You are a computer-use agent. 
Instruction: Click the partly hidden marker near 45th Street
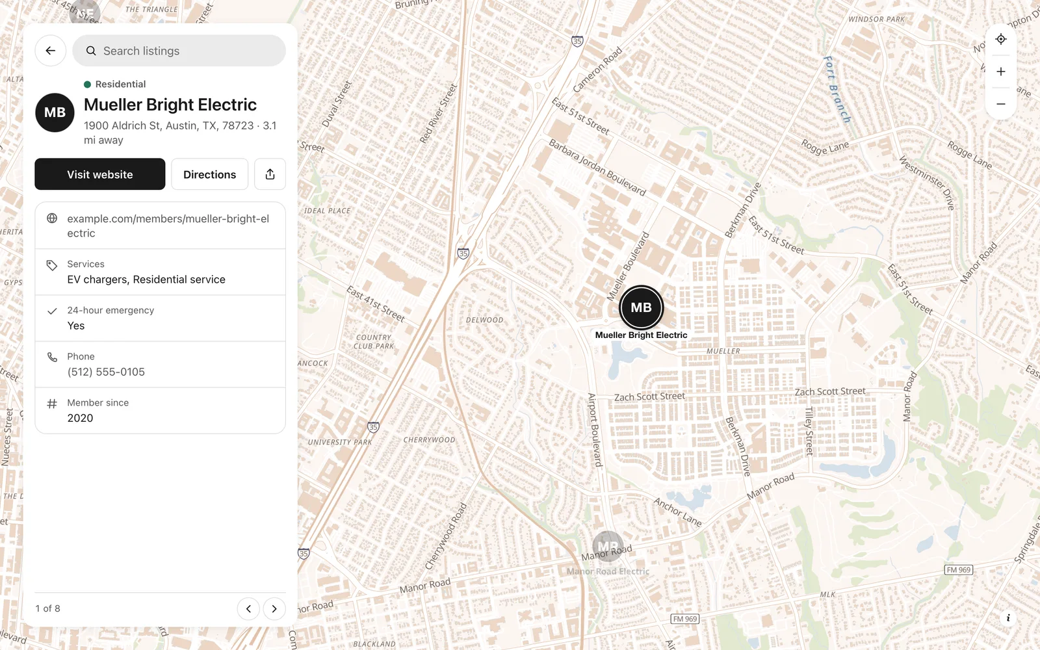86,13
